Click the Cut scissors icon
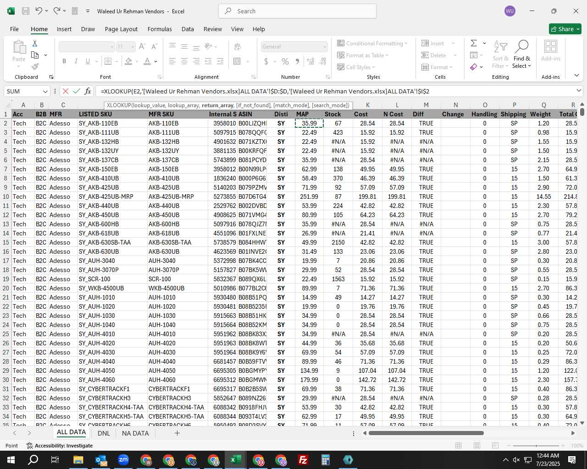Screen dimensions: 587x469 click(35, 43)
